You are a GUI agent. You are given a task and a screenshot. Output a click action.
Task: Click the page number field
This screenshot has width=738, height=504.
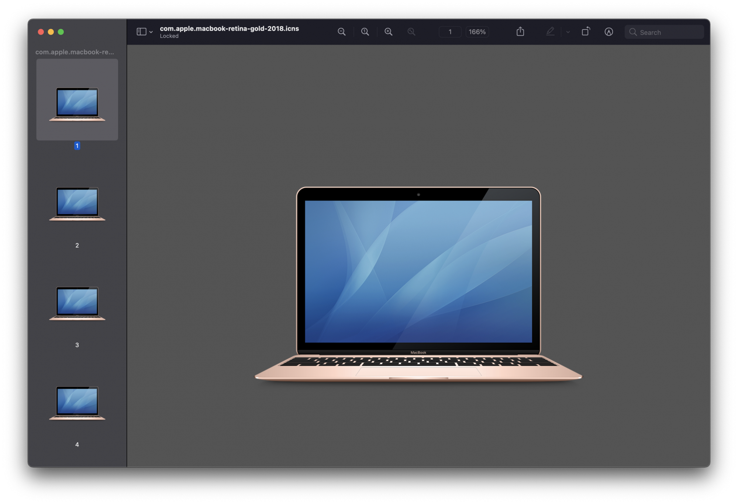pyautogui.click(x=450, y=32)
